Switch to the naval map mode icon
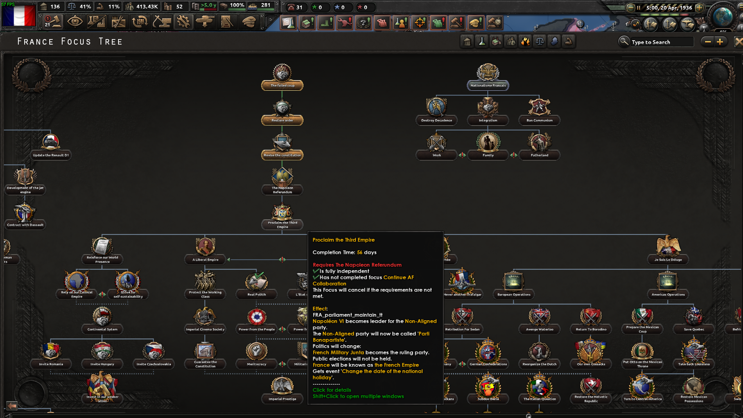This screenshot has width=743, height=418. tap(669, 24)
